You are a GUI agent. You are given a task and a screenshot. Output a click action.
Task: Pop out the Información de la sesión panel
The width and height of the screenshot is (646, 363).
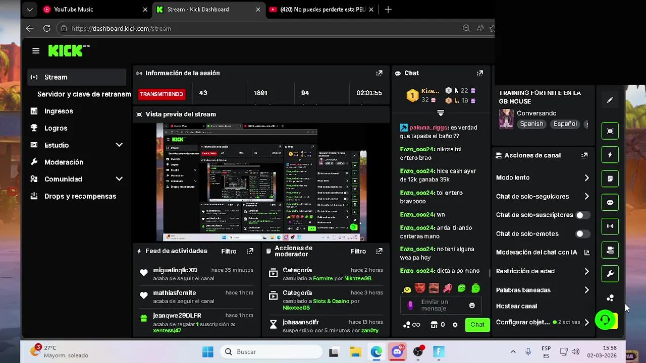379,73
